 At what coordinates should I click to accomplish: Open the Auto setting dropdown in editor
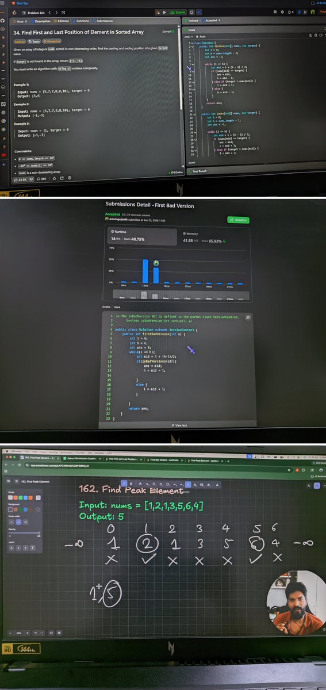coord(201,36)
